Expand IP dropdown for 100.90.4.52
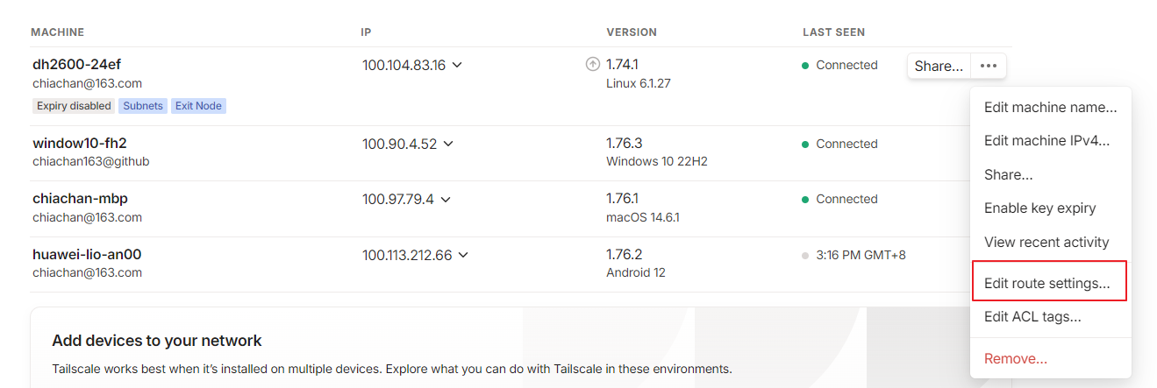This screenshot has width=1157, height=388. point(447,144)
